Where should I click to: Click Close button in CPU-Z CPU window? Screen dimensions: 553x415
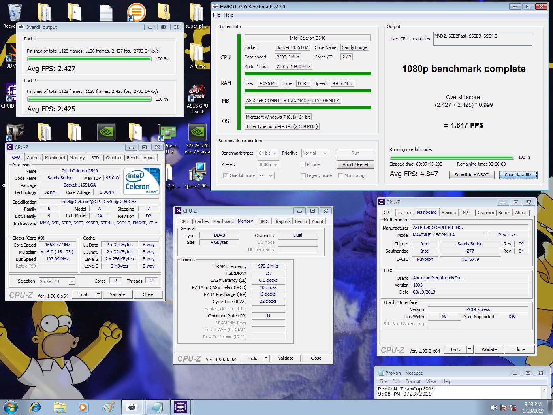click(148, 294)
